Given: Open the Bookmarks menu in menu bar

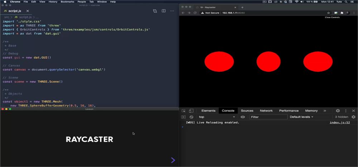Looking at the screenshot, I should click(67, 1).
